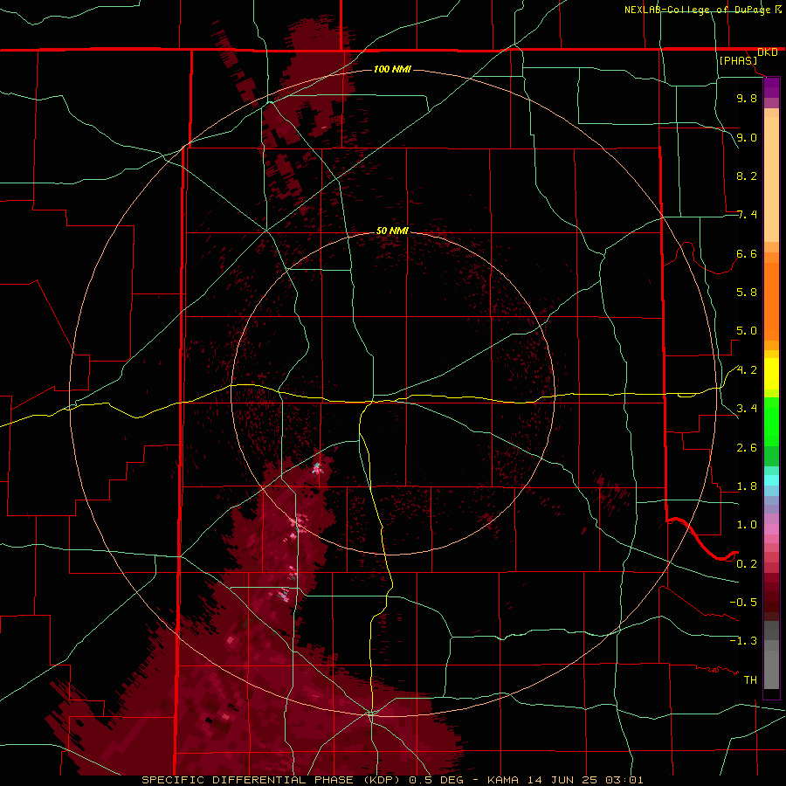Image resolution: width=786 pixels, height=786 pixels.
Task: Click the 'SPECIFIC DIFFERENTIAL PHASE (KDP)' caption text
Action: point(273,780)
